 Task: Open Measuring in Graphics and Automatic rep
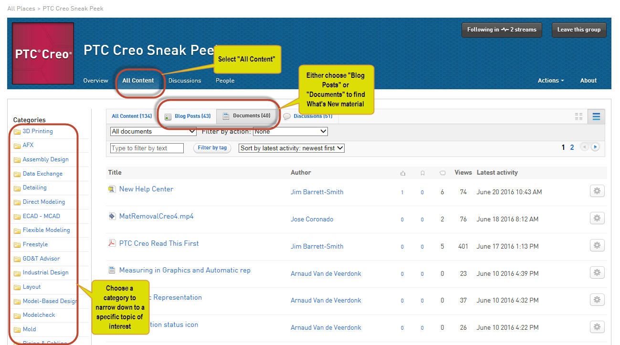[185, 270]
